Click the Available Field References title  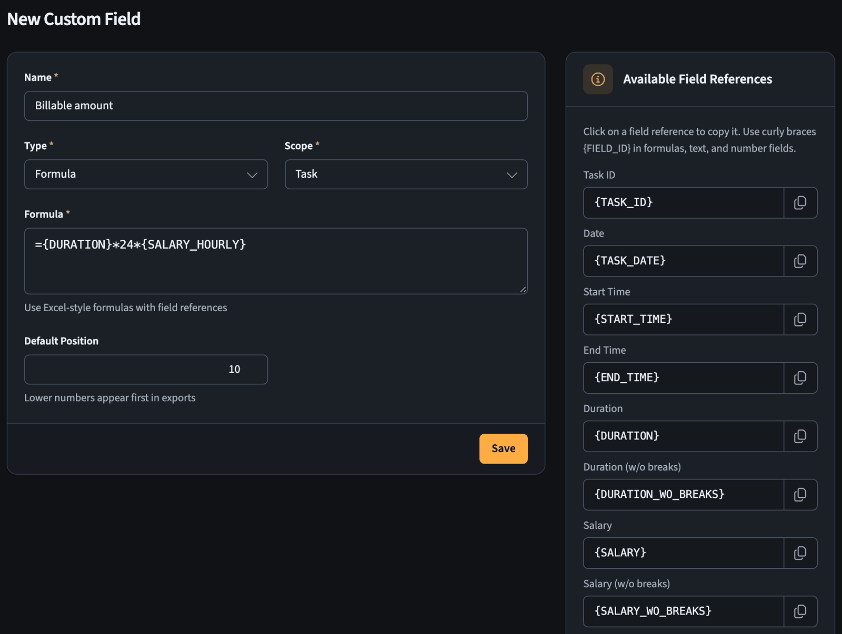click(698, 79)
